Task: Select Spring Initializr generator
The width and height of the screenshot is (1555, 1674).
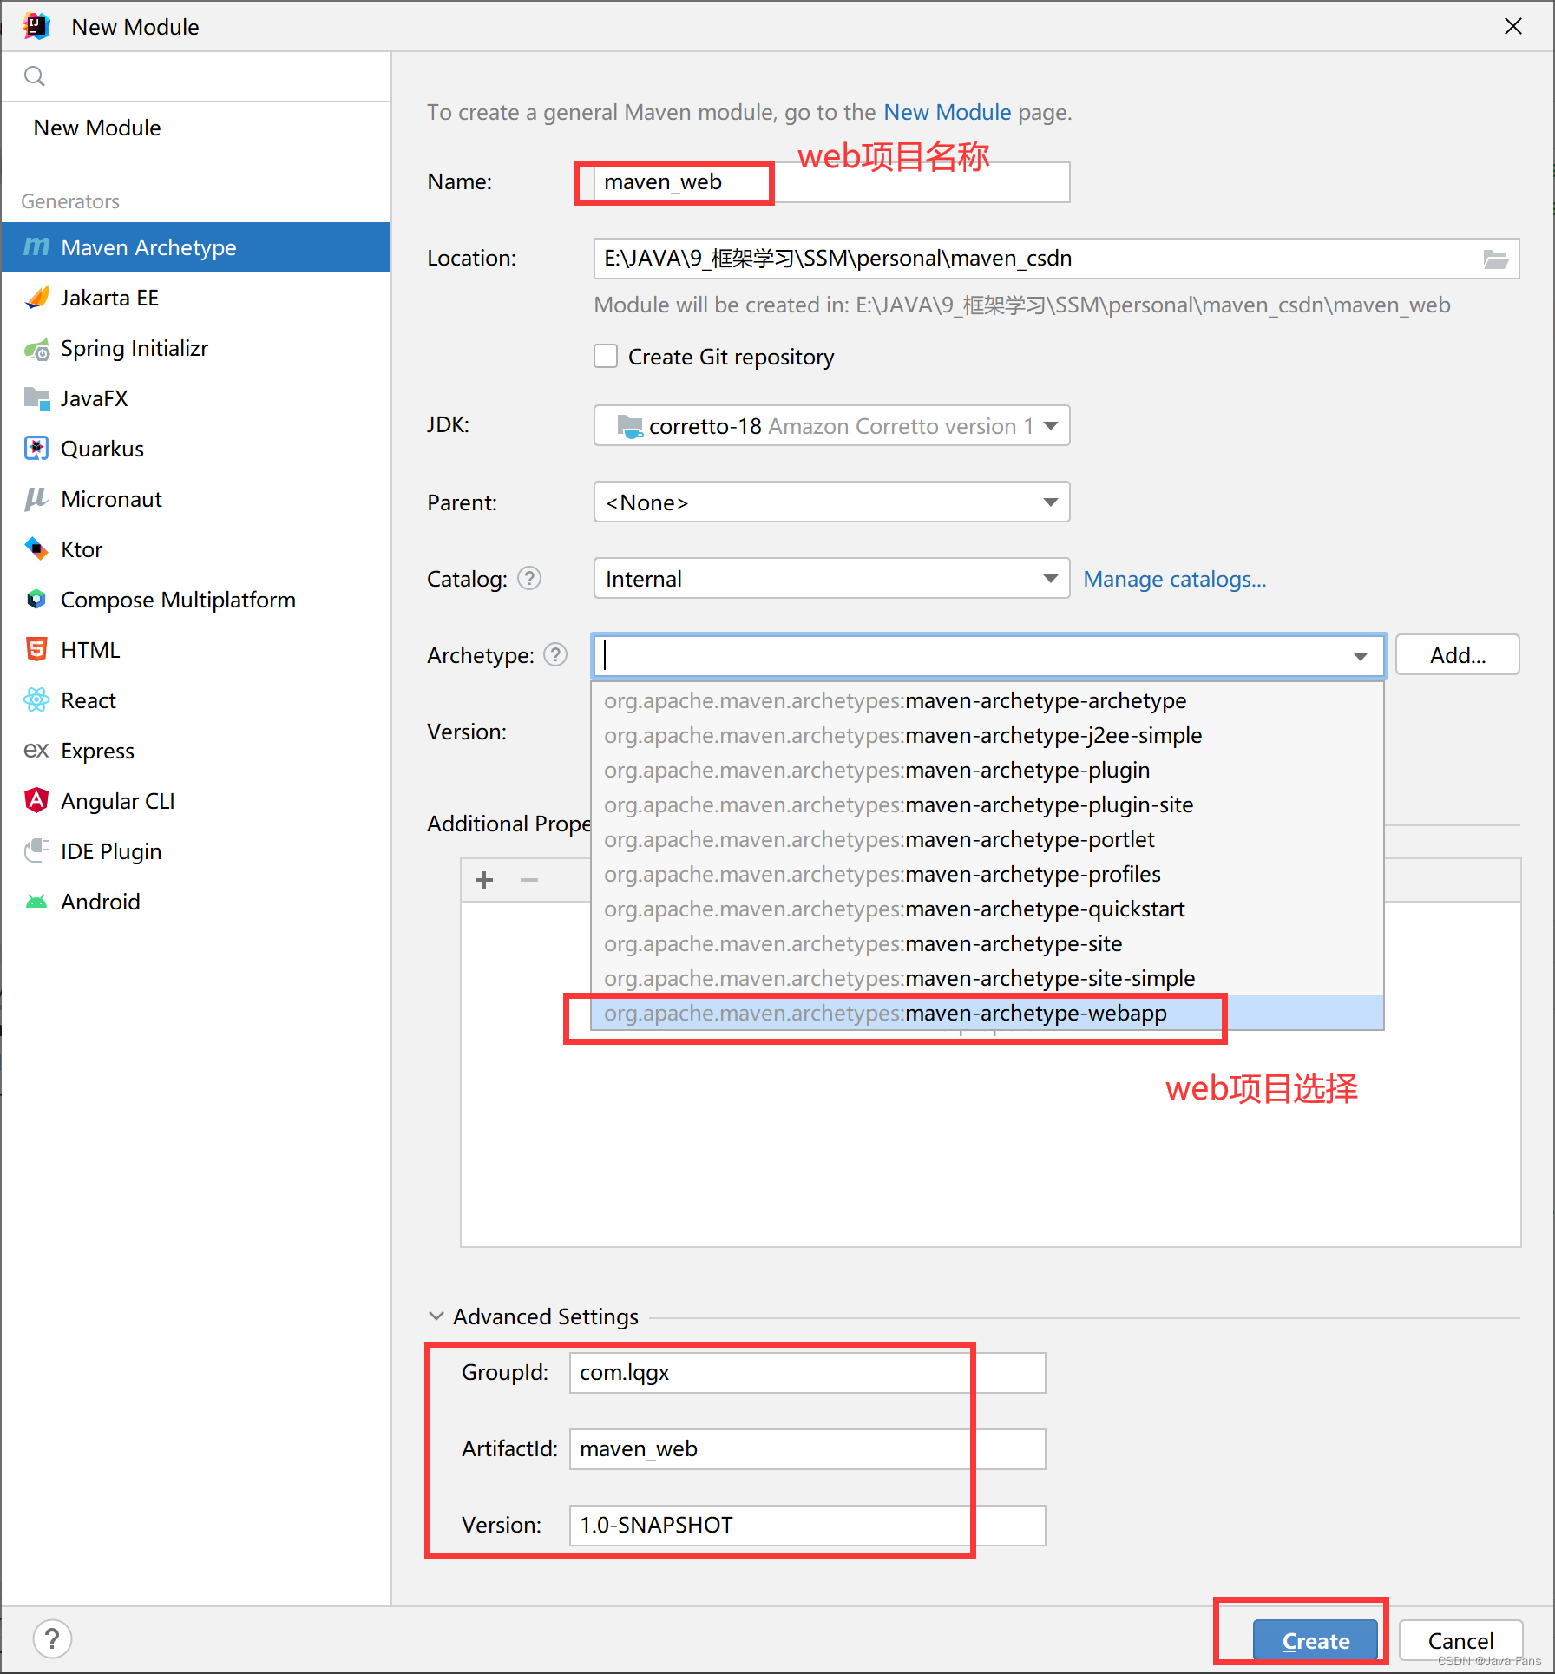Action: (x=196, y=348)
